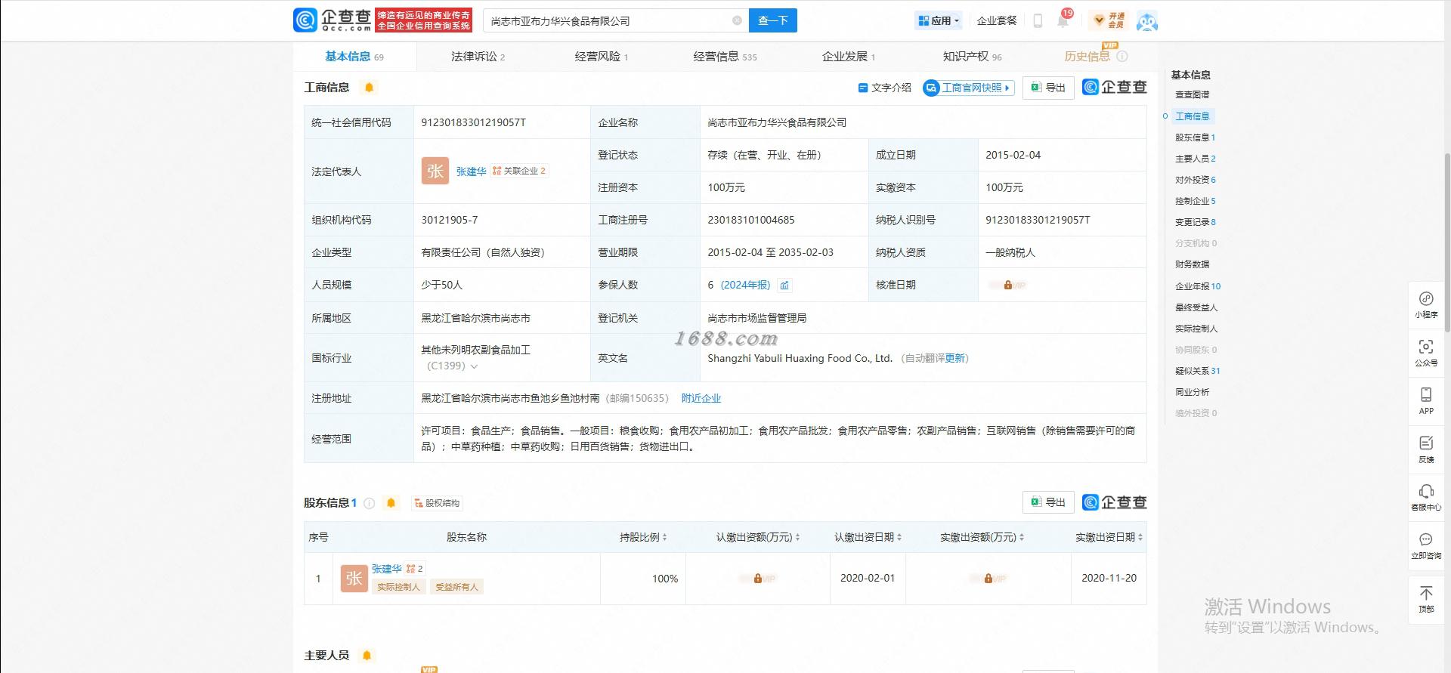Clear the search box with the X icon
Image resolution: width=1451 pixels, height=673 pixels.
(737, 20)
